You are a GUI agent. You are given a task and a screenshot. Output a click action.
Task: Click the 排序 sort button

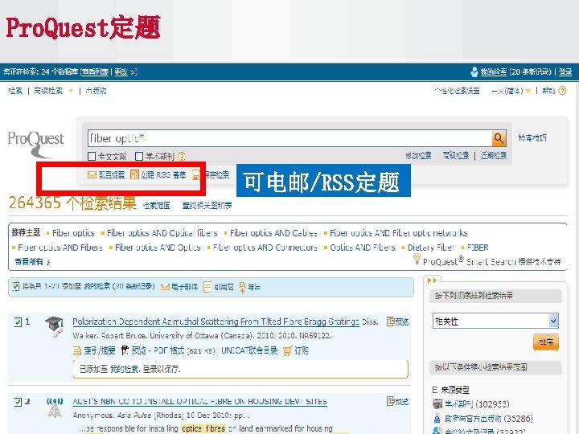(546, 342)
